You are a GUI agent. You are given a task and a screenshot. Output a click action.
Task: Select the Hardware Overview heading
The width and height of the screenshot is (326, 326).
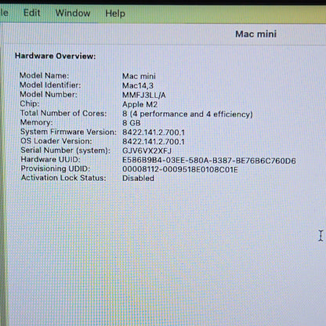[x=56, y=56]
